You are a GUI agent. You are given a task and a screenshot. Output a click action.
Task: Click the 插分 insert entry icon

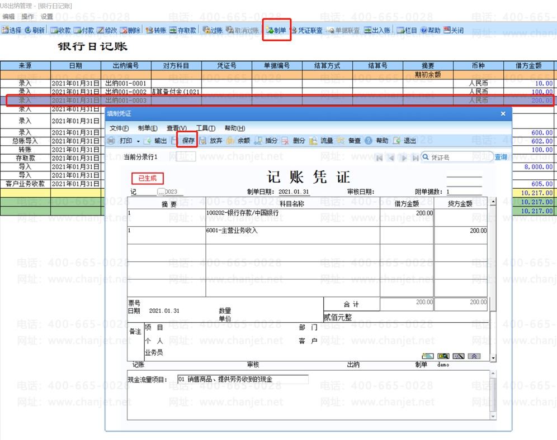[x=266, y=141]
